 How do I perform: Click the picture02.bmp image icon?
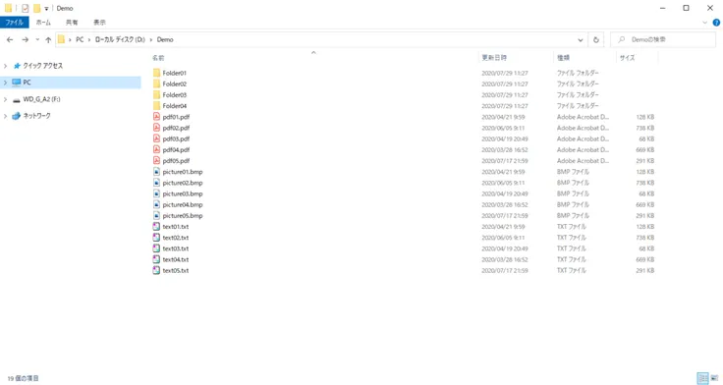coord(157,183)
